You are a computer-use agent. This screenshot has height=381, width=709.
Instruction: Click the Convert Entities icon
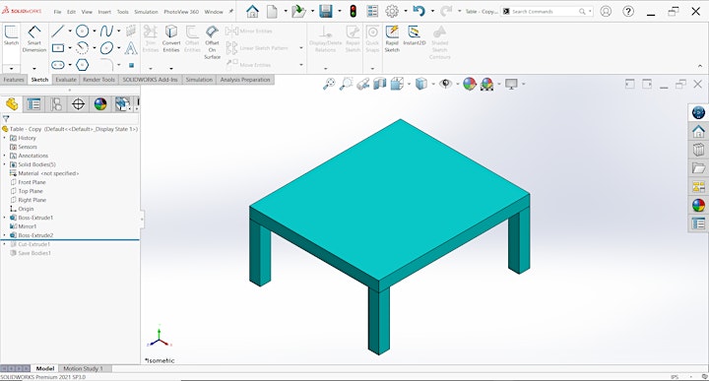(x=171, y=39)
